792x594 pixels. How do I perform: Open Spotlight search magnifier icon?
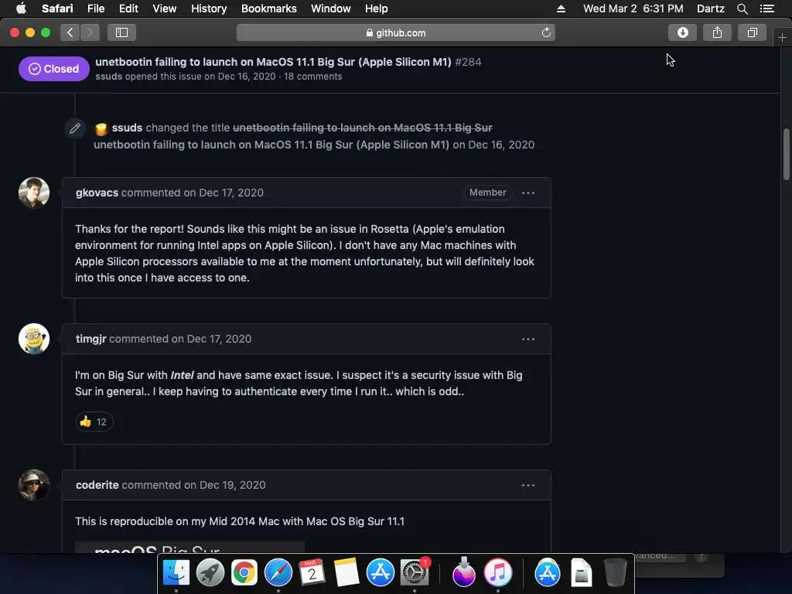point(742,9)
